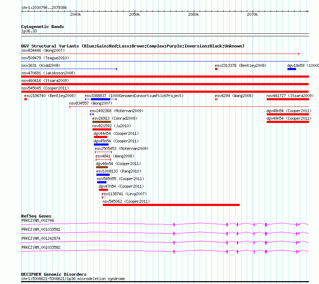
Task: Click the dgv44n54 (Cooper2011) label
Action: coord(116,133)
